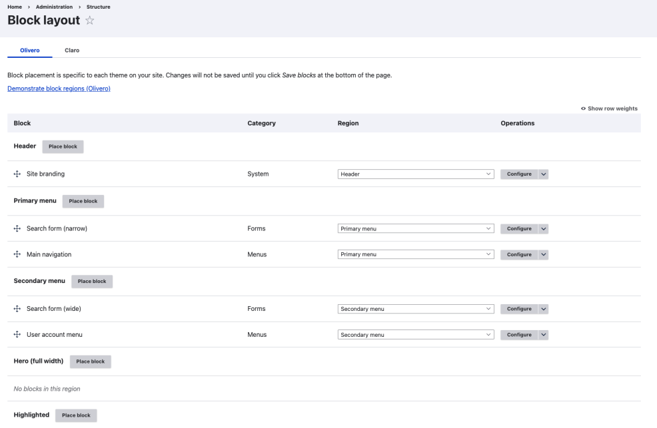Image resolution: width=657 pixels, height=428 pixels.
Task: Click drag handle icon for Main navigation
Action: tap(17, 254)
